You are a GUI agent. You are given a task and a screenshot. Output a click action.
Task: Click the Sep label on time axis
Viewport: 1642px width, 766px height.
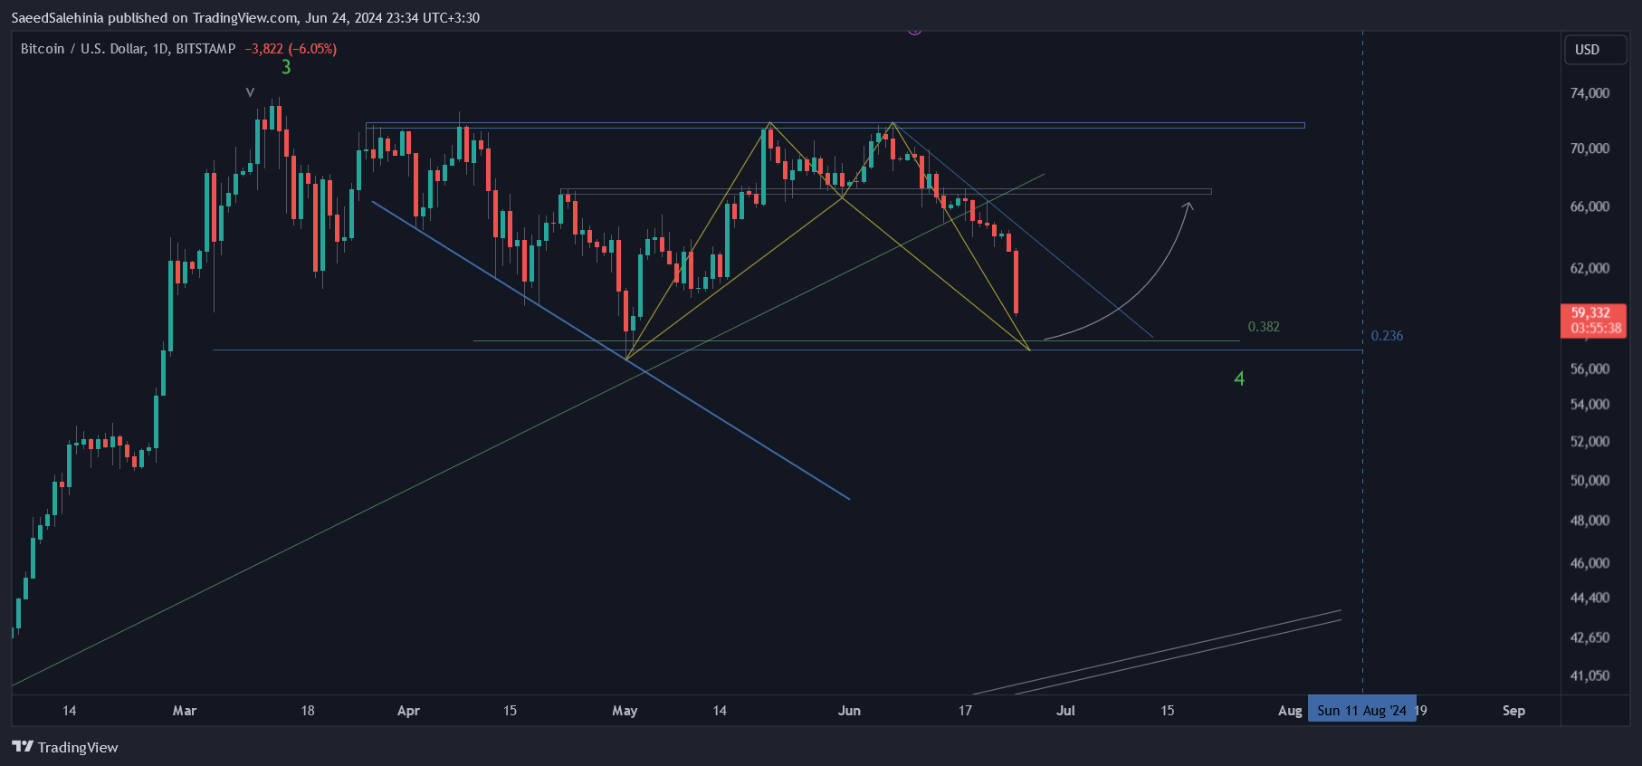[x=1513, y=711]
